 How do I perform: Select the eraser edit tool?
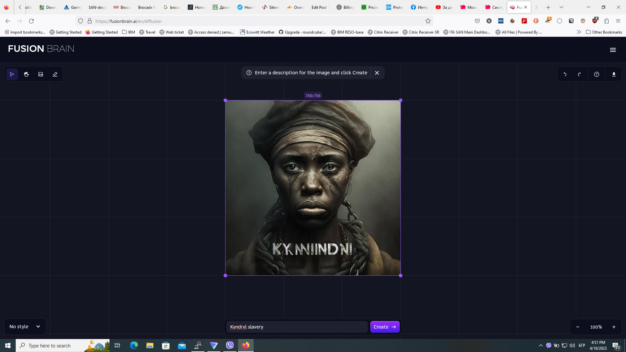point(55,74)
